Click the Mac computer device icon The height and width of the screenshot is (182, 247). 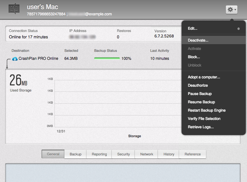point(14,9)
